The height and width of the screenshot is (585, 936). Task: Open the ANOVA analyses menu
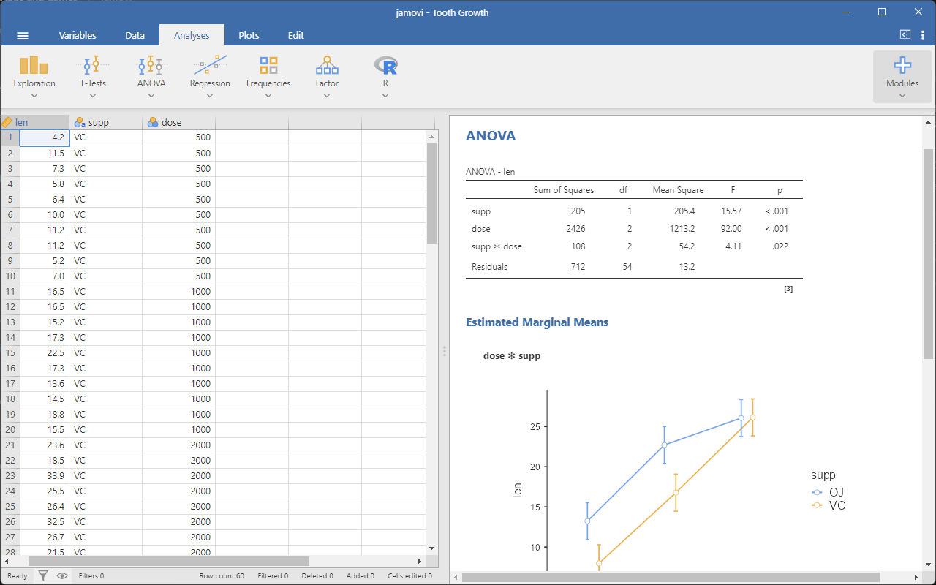151,77
